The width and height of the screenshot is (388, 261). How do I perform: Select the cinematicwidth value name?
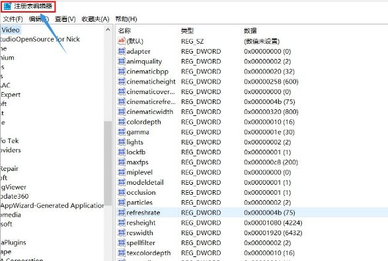(x=149, y=112)
